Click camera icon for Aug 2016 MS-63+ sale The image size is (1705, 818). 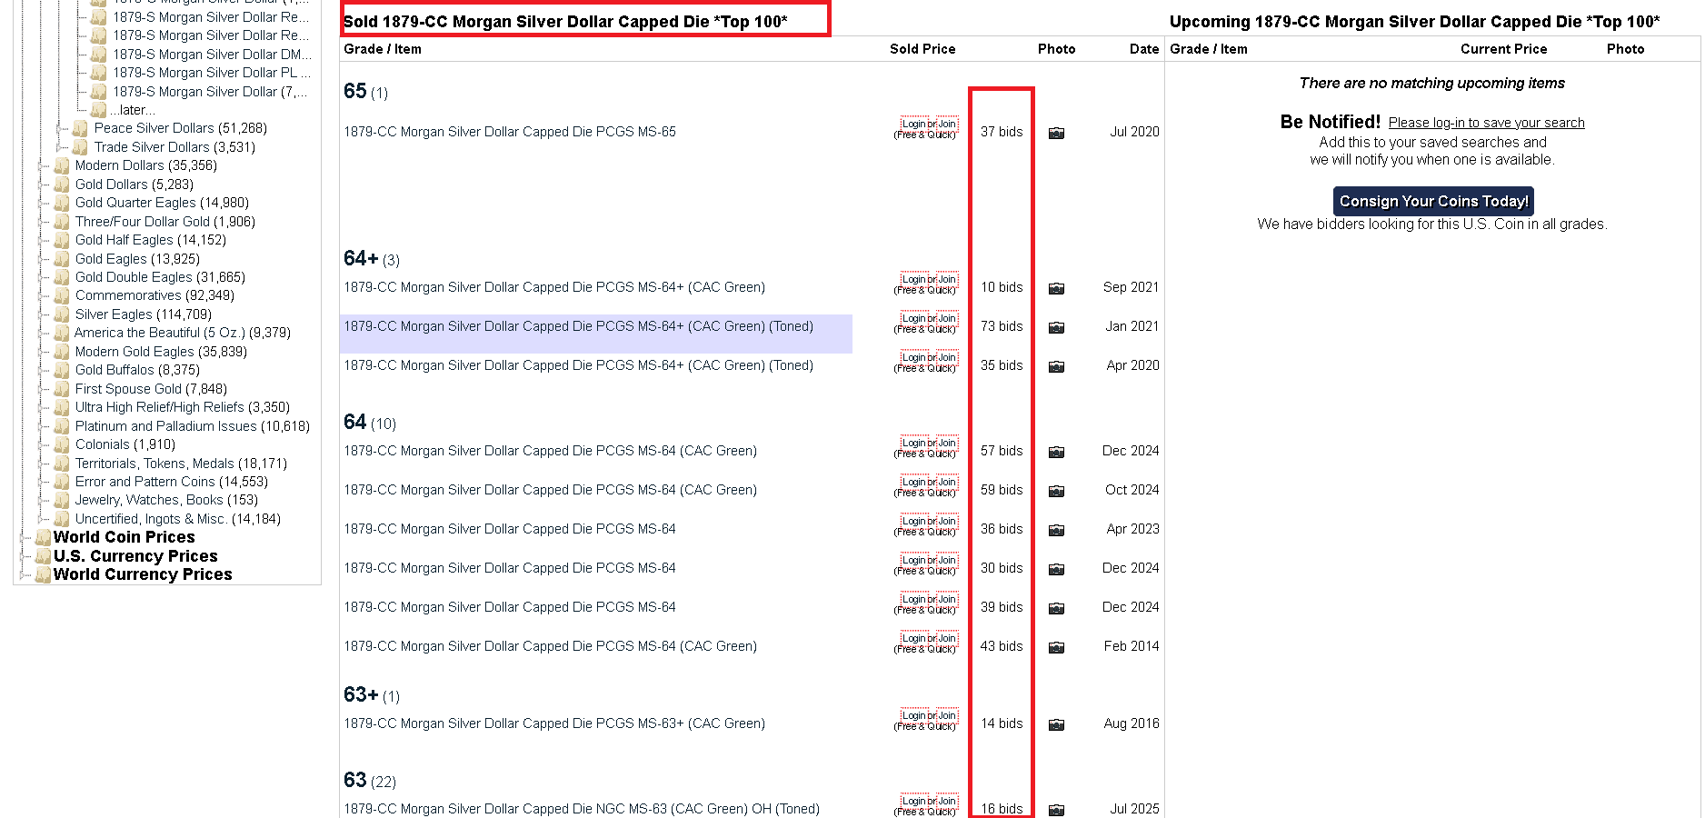1056,724
